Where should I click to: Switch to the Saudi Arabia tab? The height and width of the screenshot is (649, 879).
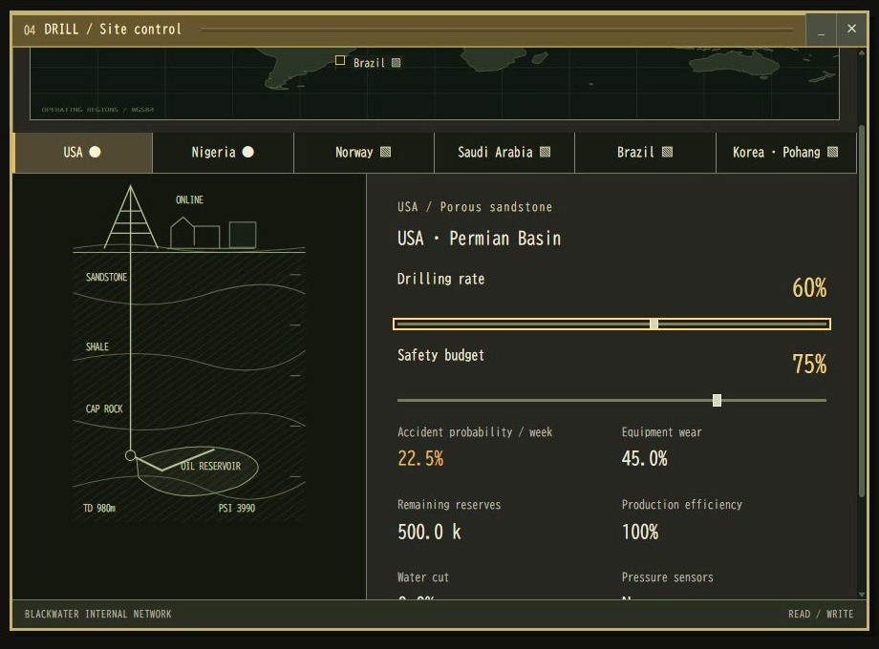pyautogui.click(x=504, y=153)
